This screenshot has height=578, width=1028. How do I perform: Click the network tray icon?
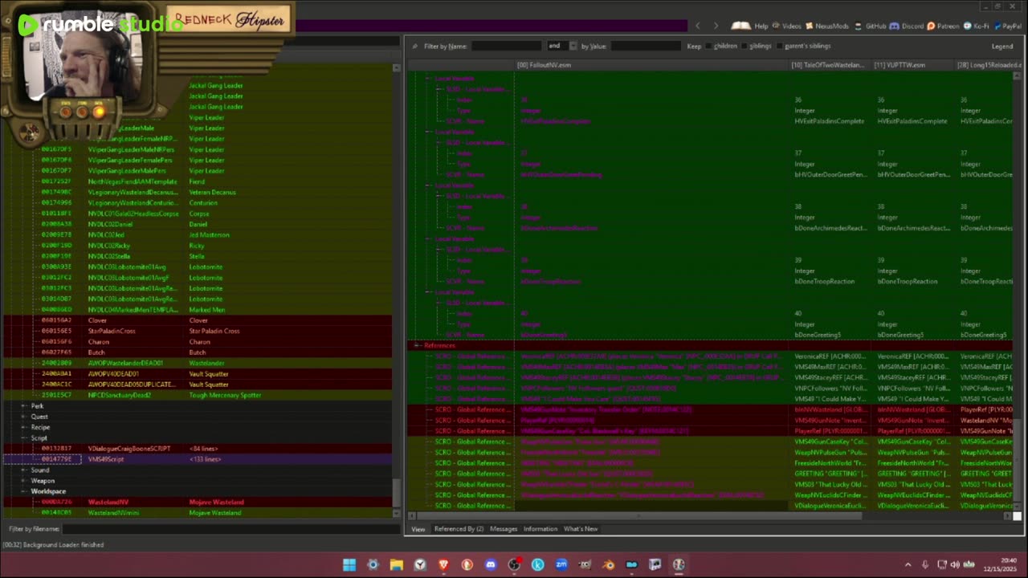pos(942,564)
